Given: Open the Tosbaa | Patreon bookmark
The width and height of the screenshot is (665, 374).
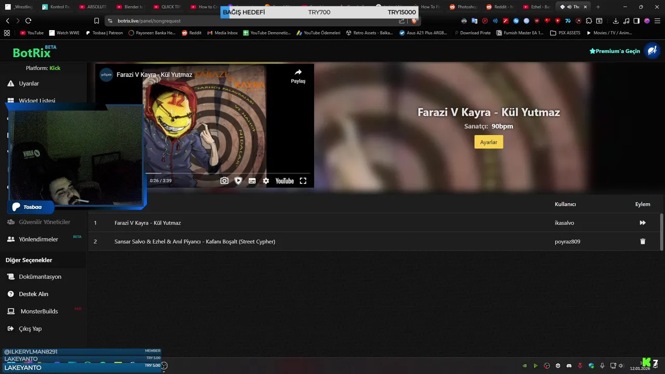Looking at the screenshot, I should 104,33.
